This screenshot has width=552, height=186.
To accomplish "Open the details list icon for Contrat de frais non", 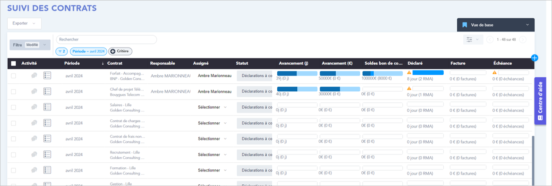I will 47,138.
